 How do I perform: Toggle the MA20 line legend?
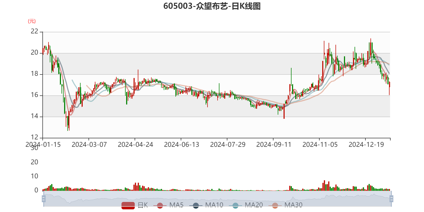click(x=246, y=205)
